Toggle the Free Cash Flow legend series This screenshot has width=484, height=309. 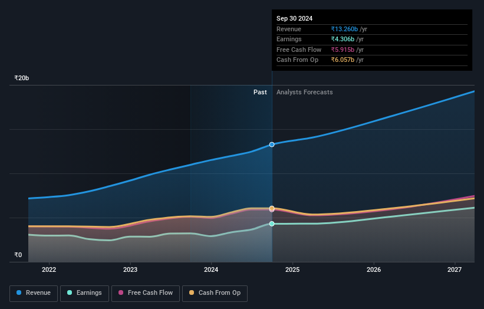point(146,293)
